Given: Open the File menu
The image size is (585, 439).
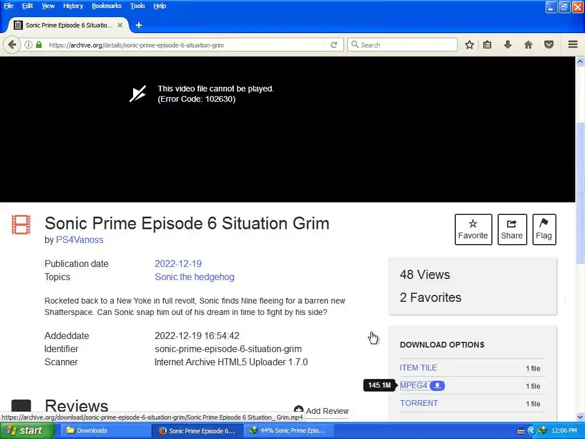Looking at the screenshot, I should (x=9, y=6).
